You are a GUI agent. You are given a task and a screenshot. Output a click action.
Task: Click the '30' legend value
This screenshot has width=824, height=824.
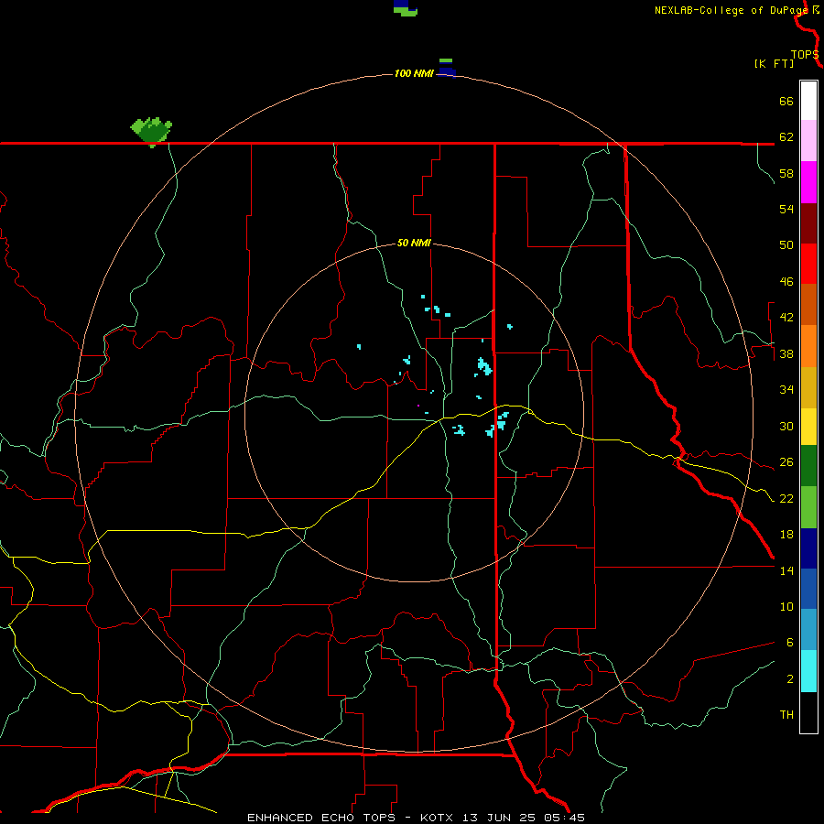[786, 426]
